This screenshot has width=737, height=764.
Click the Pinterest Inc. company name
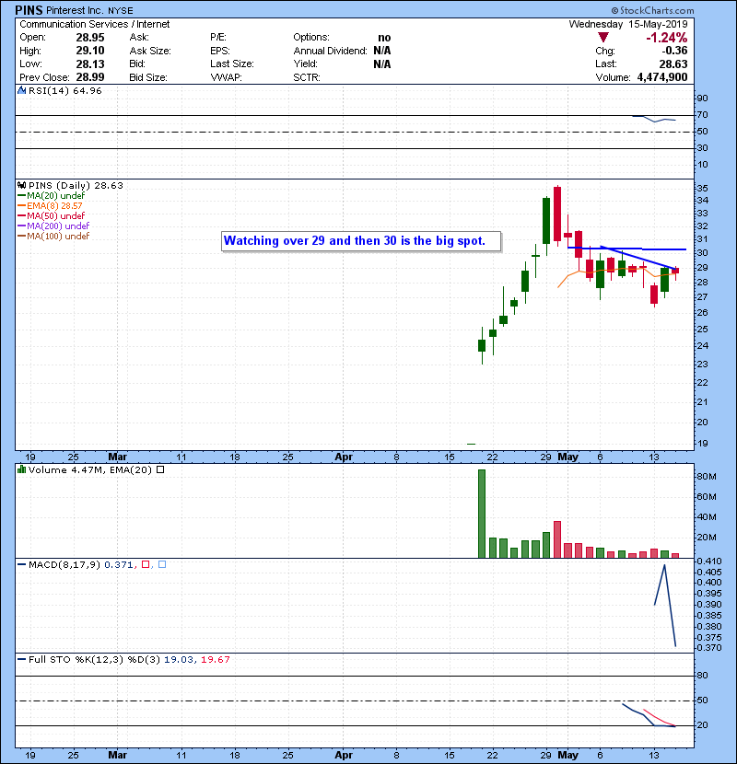click(x=74, y=10)
